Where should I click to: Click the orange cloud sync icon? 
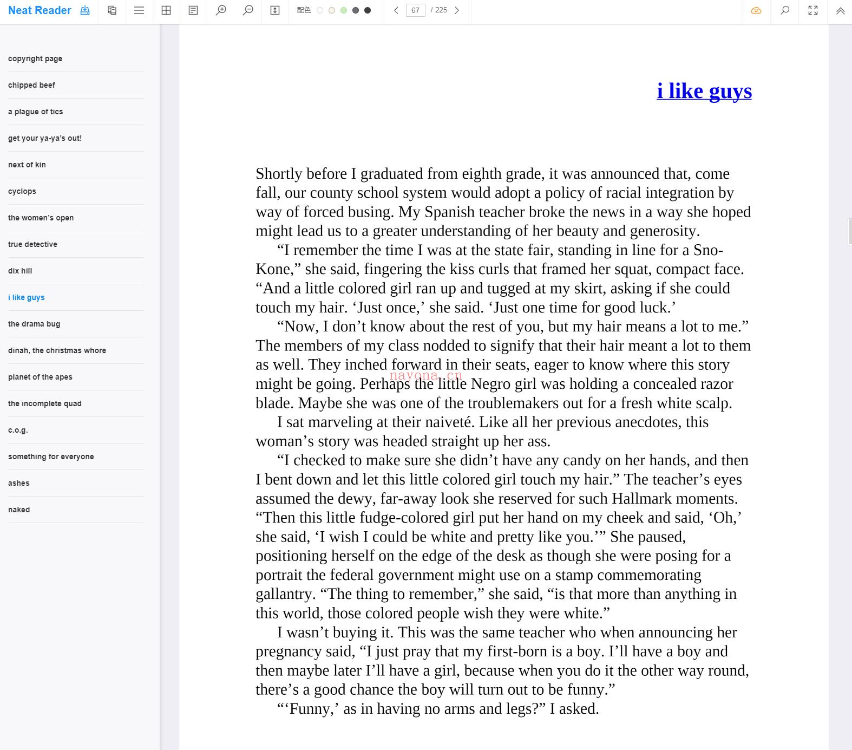(x=756, y=10)
